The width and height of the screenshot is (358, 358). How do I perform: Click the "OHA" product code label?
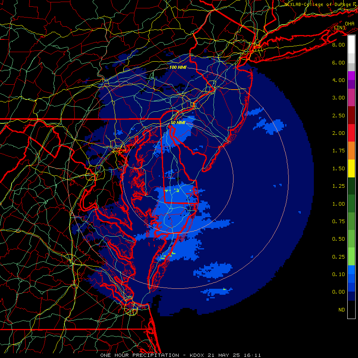(350, 24)
